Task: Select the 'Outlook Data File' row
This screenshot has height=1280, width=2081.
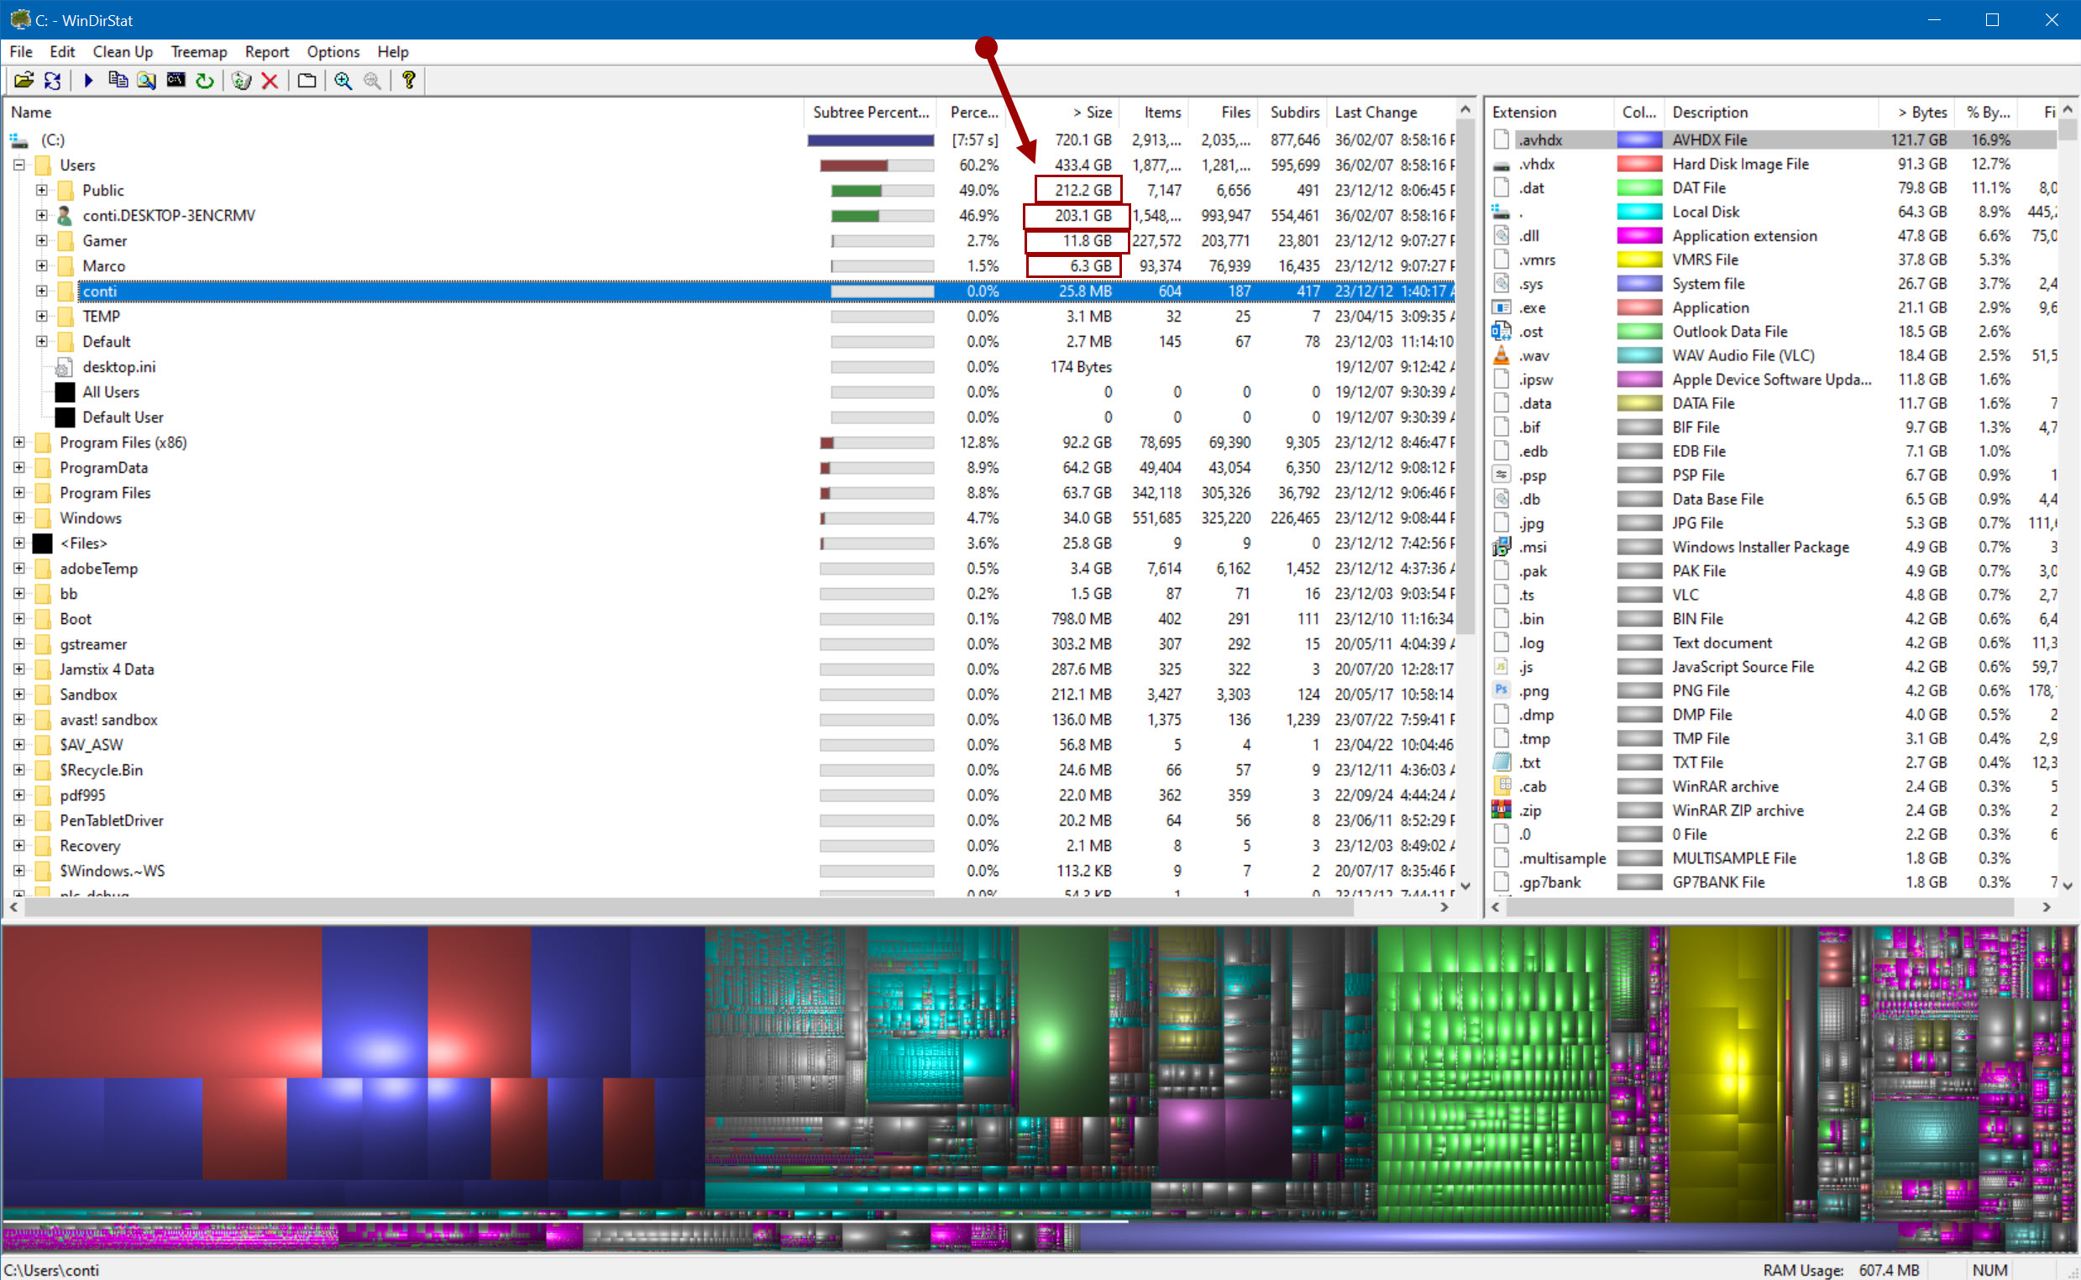Action: (1773, 331)
